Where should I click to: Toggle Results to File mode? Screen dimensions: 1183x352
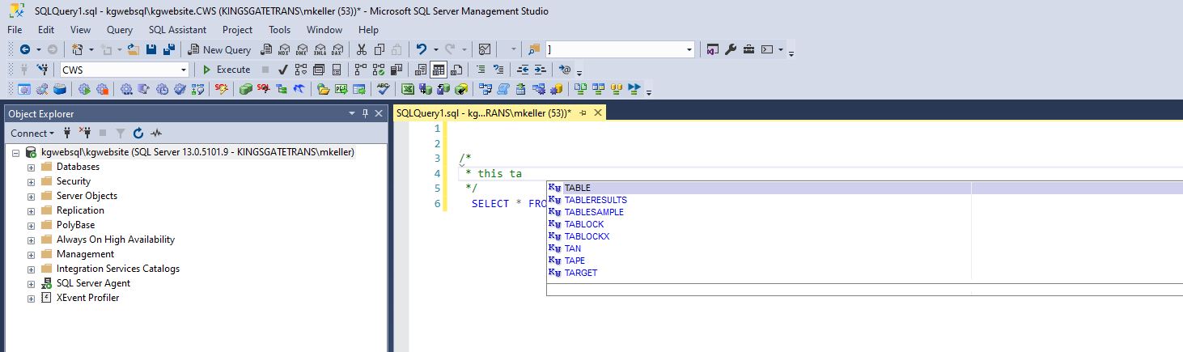click(x=457, y=70)
